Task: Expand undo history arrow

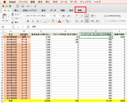Action: (x=31, y=6)
